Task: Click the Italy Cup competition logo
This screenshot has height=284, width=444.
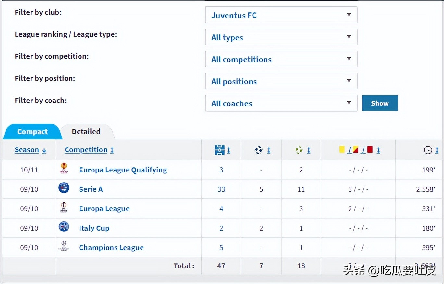Action: point(64,227)
